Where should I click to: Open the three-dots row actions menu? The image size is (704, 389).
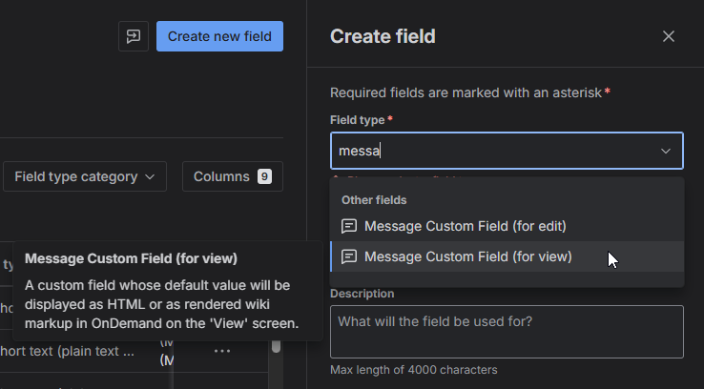(222, 351)
